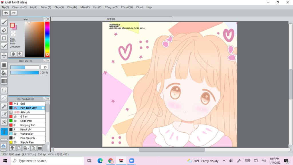Open the Chụp(N) menu
This screenshot has height=165, width=293.
coord(72,7)
